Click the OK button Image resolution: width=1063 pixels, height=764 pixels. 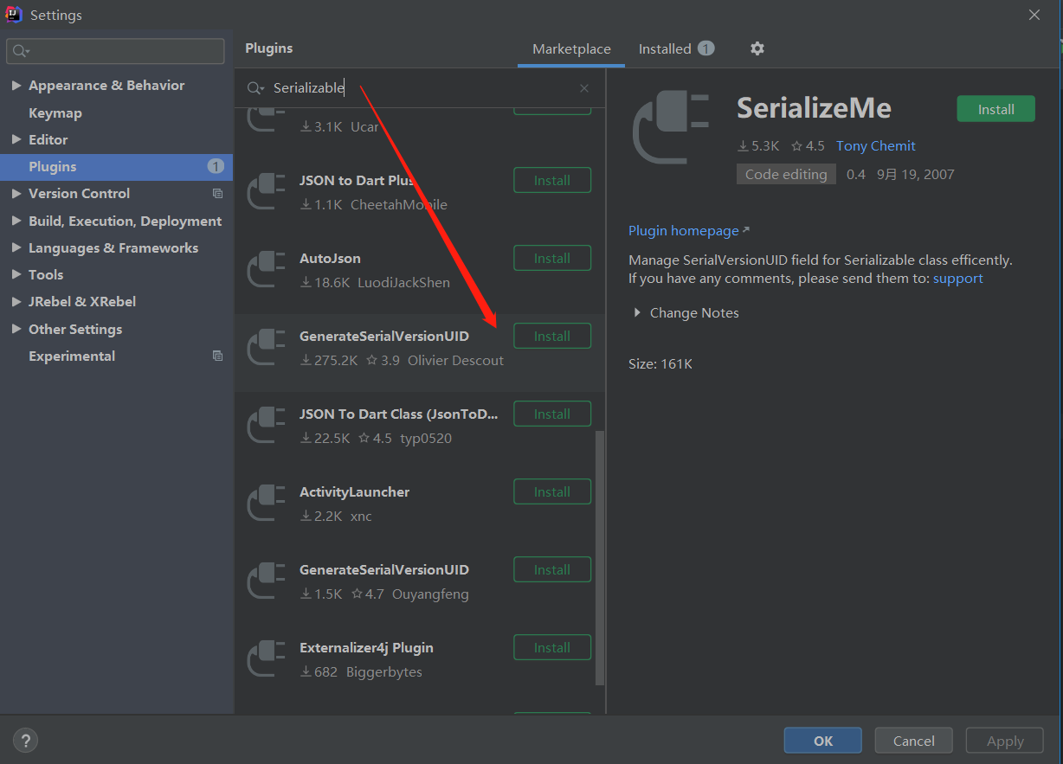823,741
